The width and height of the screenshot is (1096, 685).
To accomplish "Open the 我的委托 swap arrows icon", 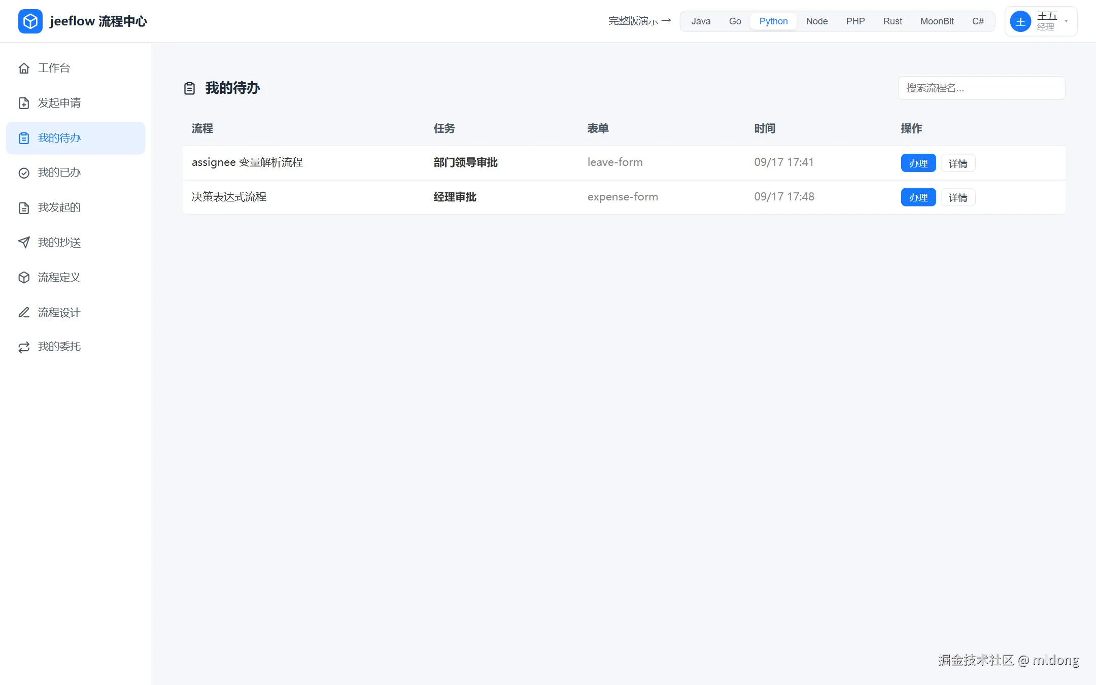I will point(24,347).
